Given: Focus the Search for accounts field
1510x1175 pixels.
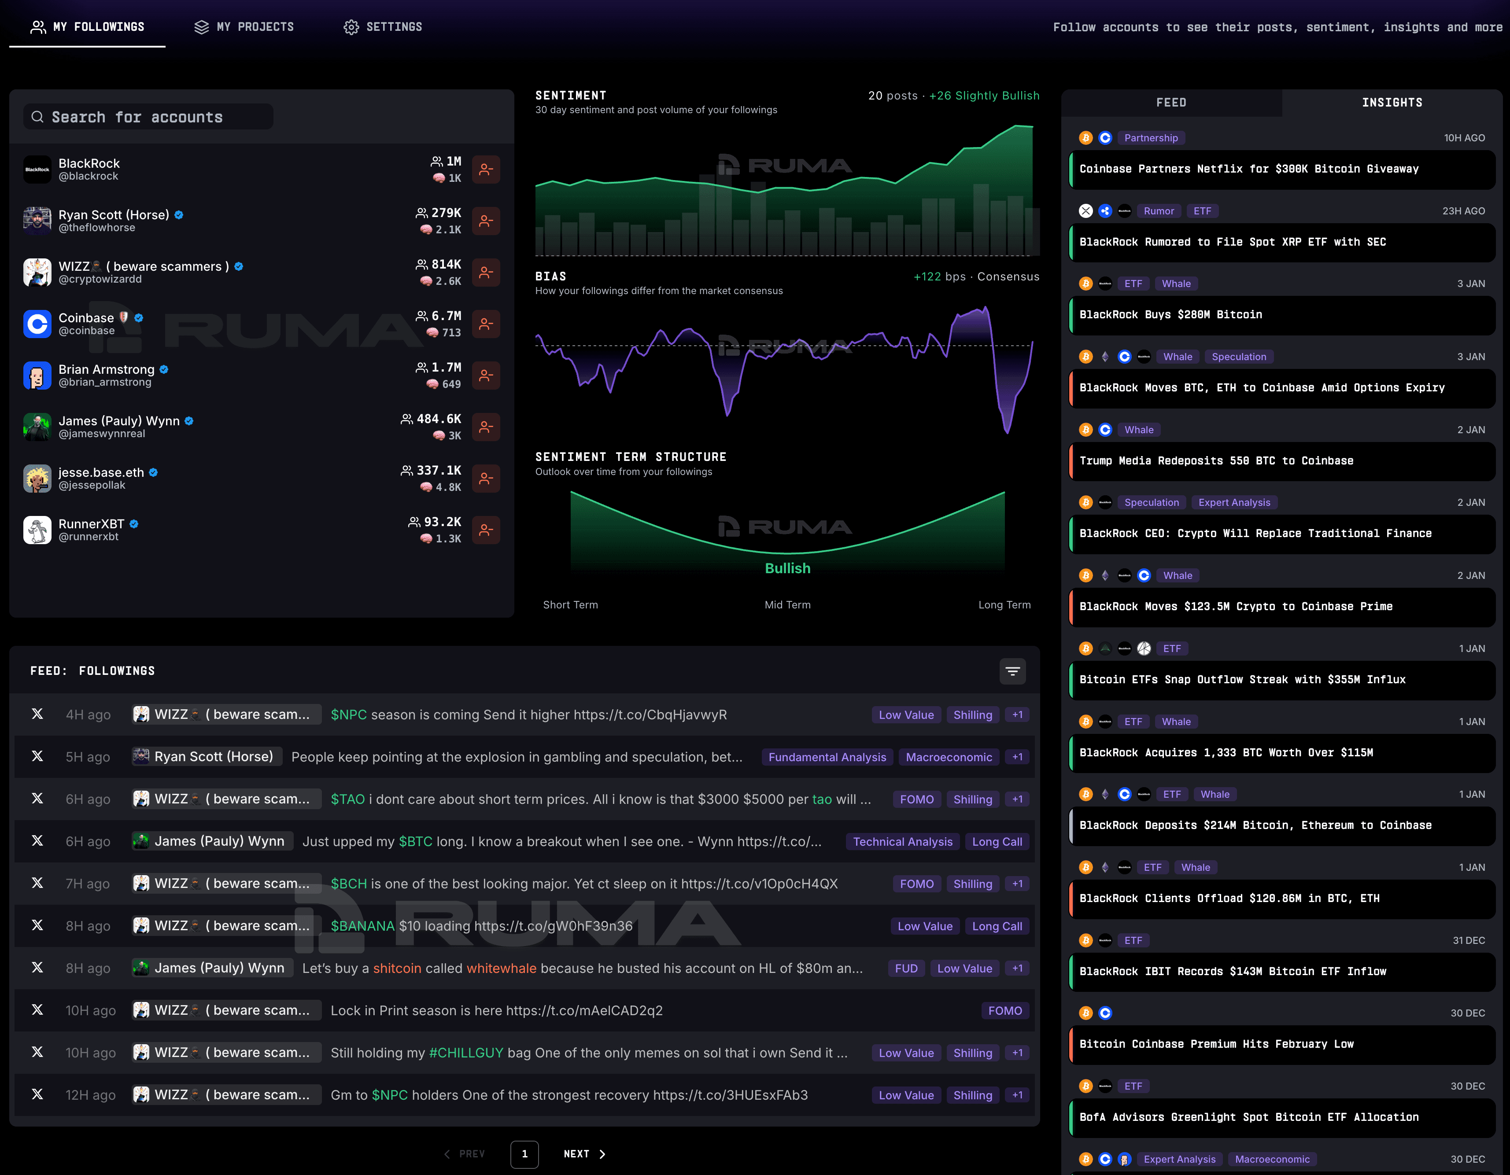Looking at the screenshot, I should (x=149, y=117).
